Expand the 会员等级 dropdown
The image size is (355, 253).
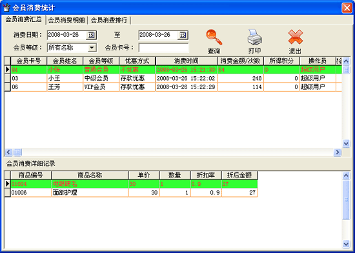tap(92, 48)
